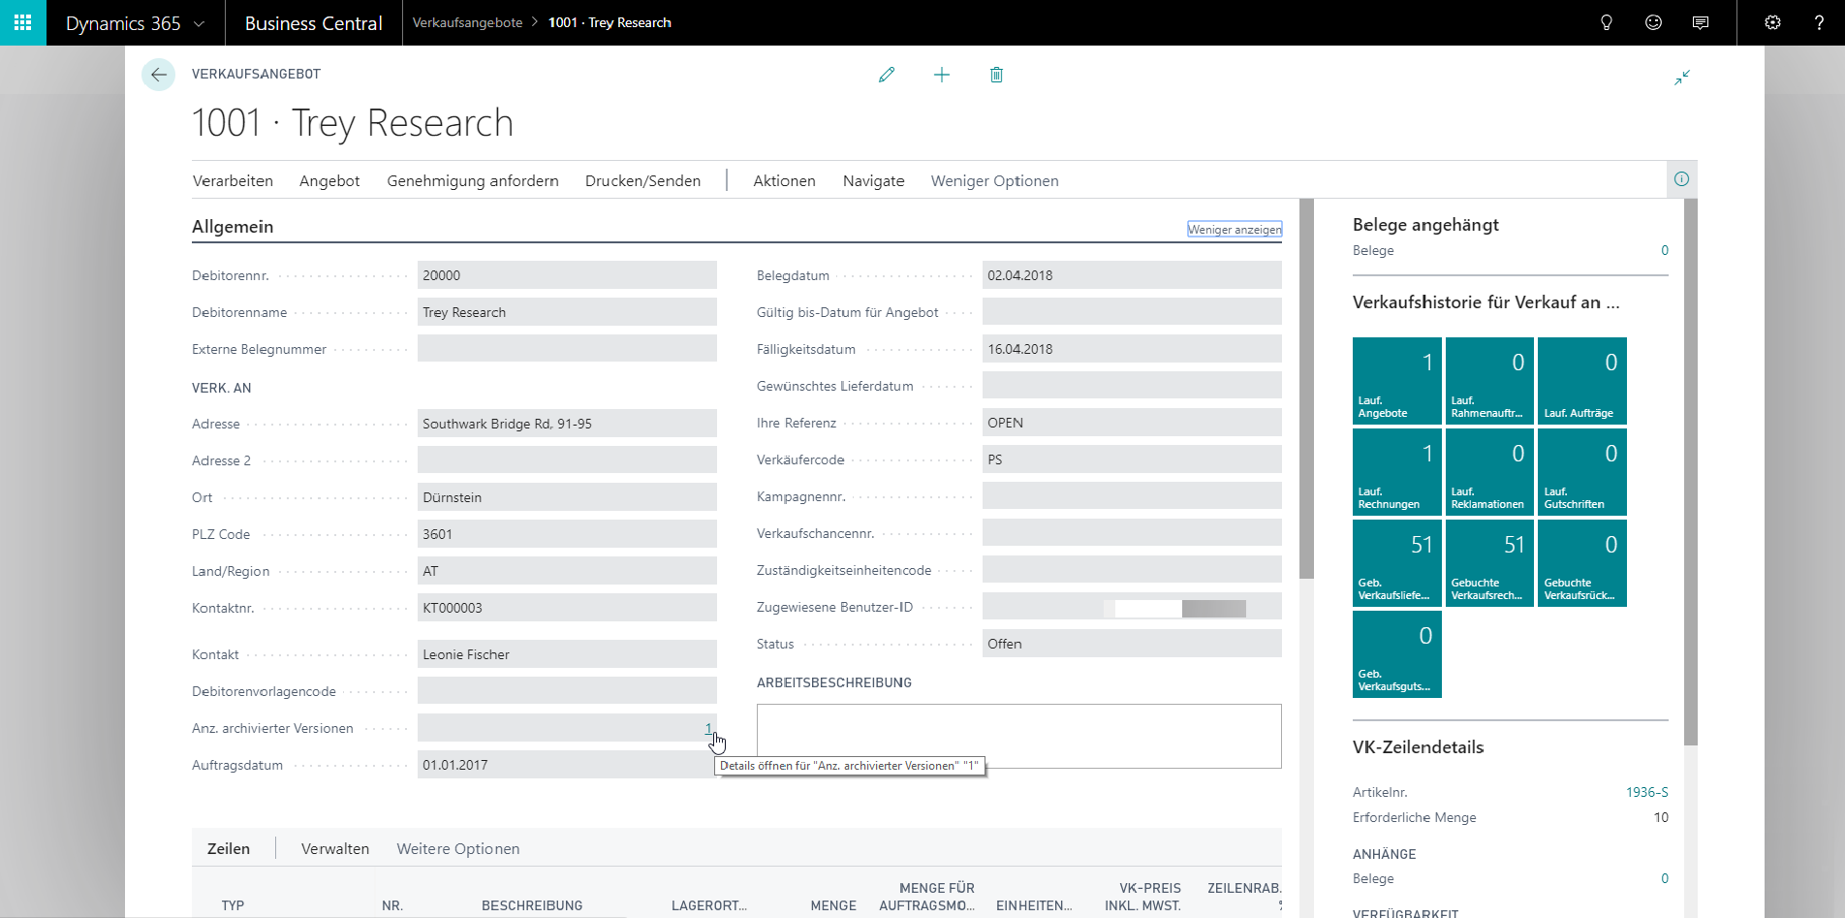Click the FactBox pane vertical scrollbar

coord(1691,472)
